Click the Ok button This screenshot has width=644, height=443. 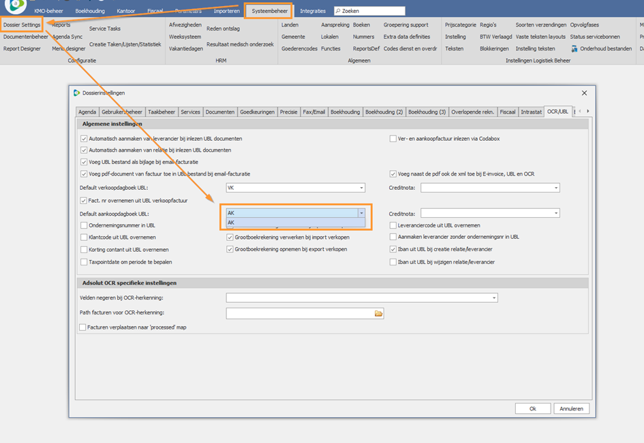[532, 408]
